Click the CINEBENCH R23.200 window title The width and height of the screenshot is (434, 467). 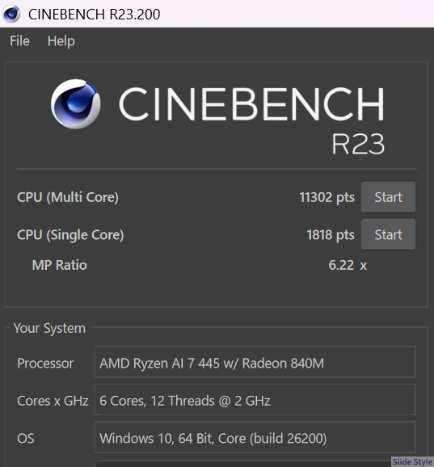point(94,15)
